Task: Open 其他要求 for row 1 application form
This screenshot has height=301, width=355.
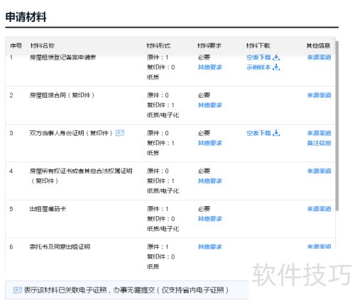Action: pyautogui.click(x=210, y=67)
